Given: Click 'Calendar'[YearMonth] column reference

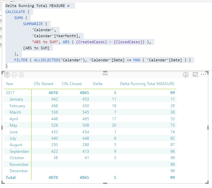Looking at the screenshot, I should (x=56, y=36).
